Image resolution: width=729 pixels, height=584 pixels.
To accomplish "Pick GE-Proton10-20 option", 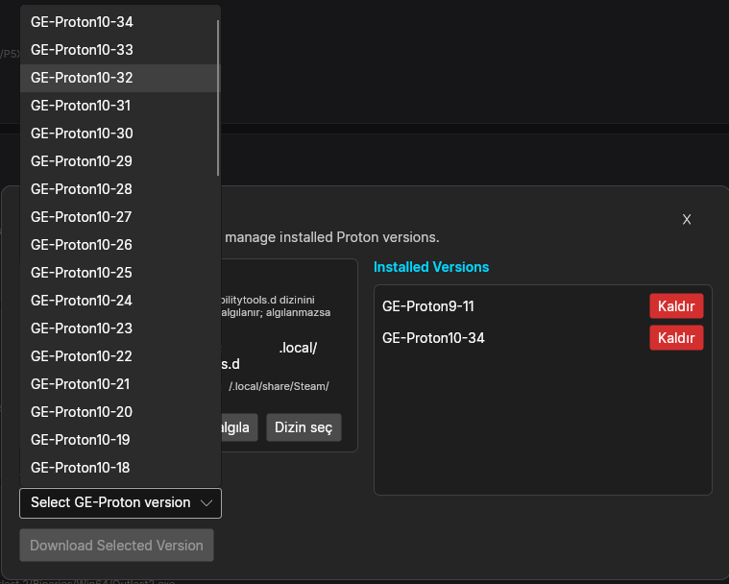I will click(x=120, y=412).
